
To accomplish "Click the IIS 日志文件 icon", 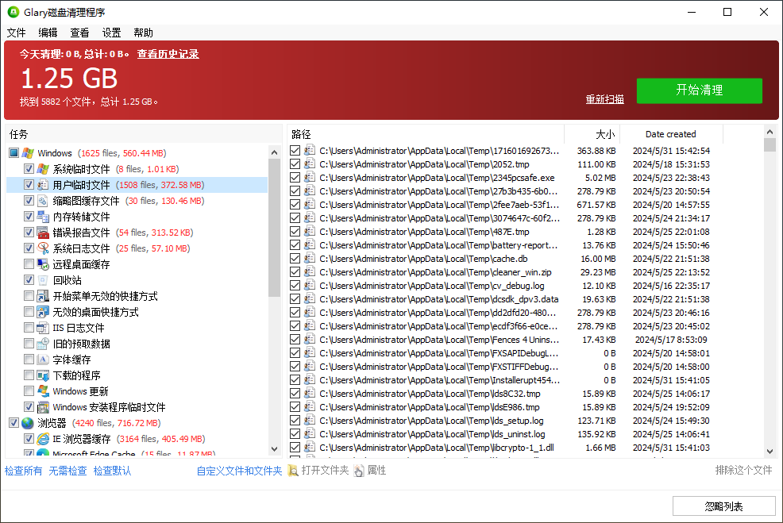I will pyautogui.click(x=43, y=328).
